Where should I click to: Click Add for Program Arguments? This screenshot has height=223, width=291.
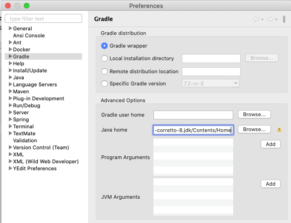click(x=270, y=144)
